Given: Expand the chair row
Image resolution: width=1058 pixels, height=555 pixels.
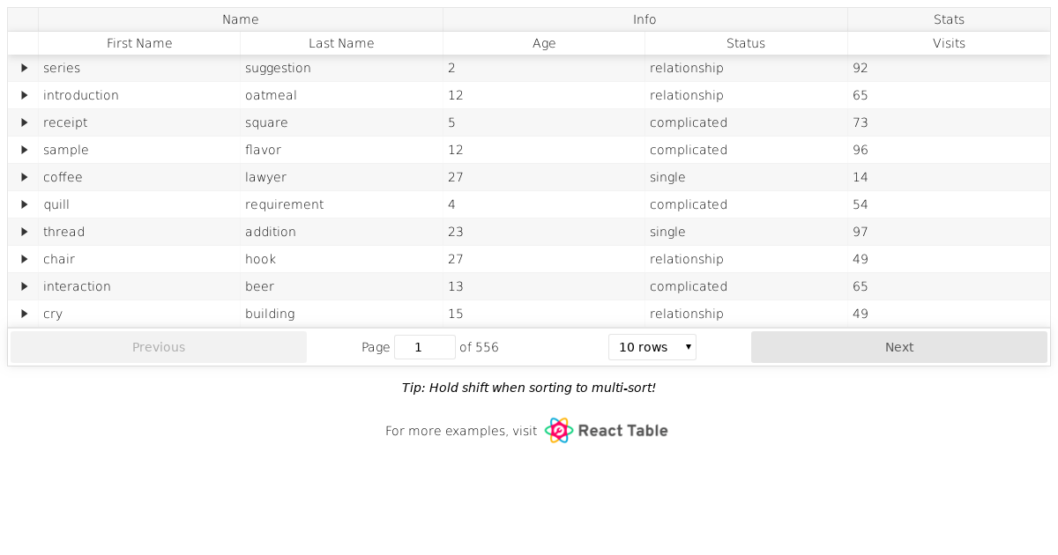Looking at the screenshot, I should [24, 259].
